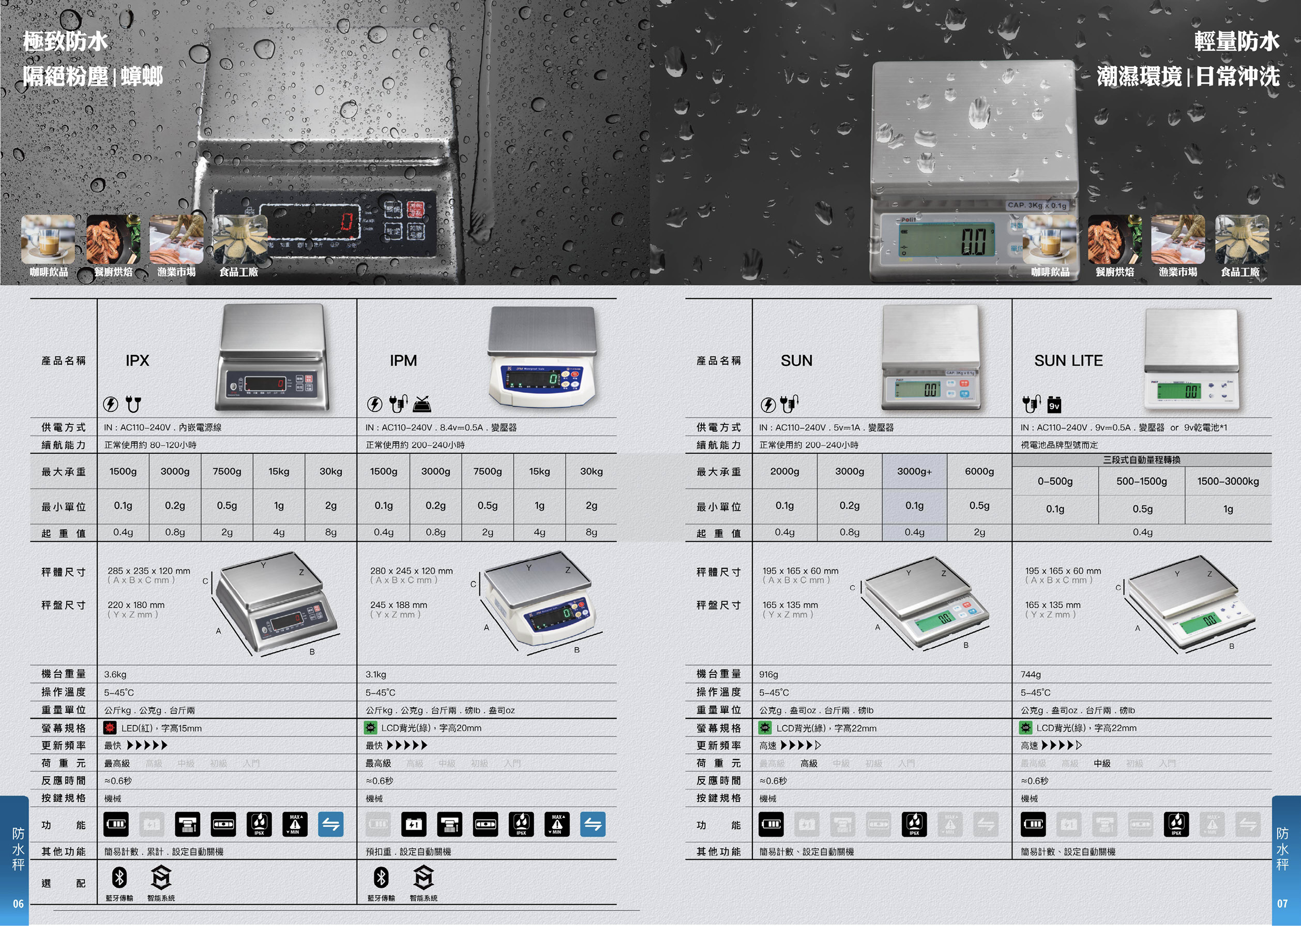The width and height of the screenshot is (1301, 926).
Task: Click the highlighted 3000g+ capacity cell
Action: click(x=914, y=472)
